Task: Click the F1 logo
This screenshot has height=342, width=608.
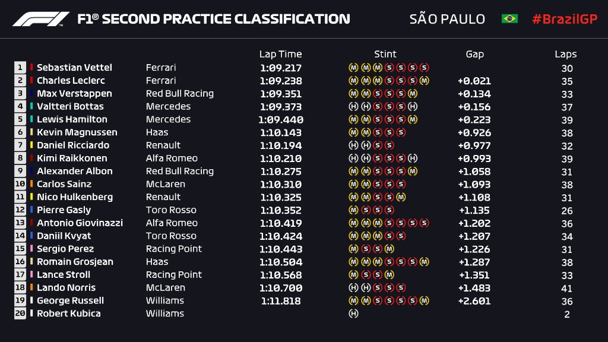Action: pyautogui.click(x=41, y=19)
